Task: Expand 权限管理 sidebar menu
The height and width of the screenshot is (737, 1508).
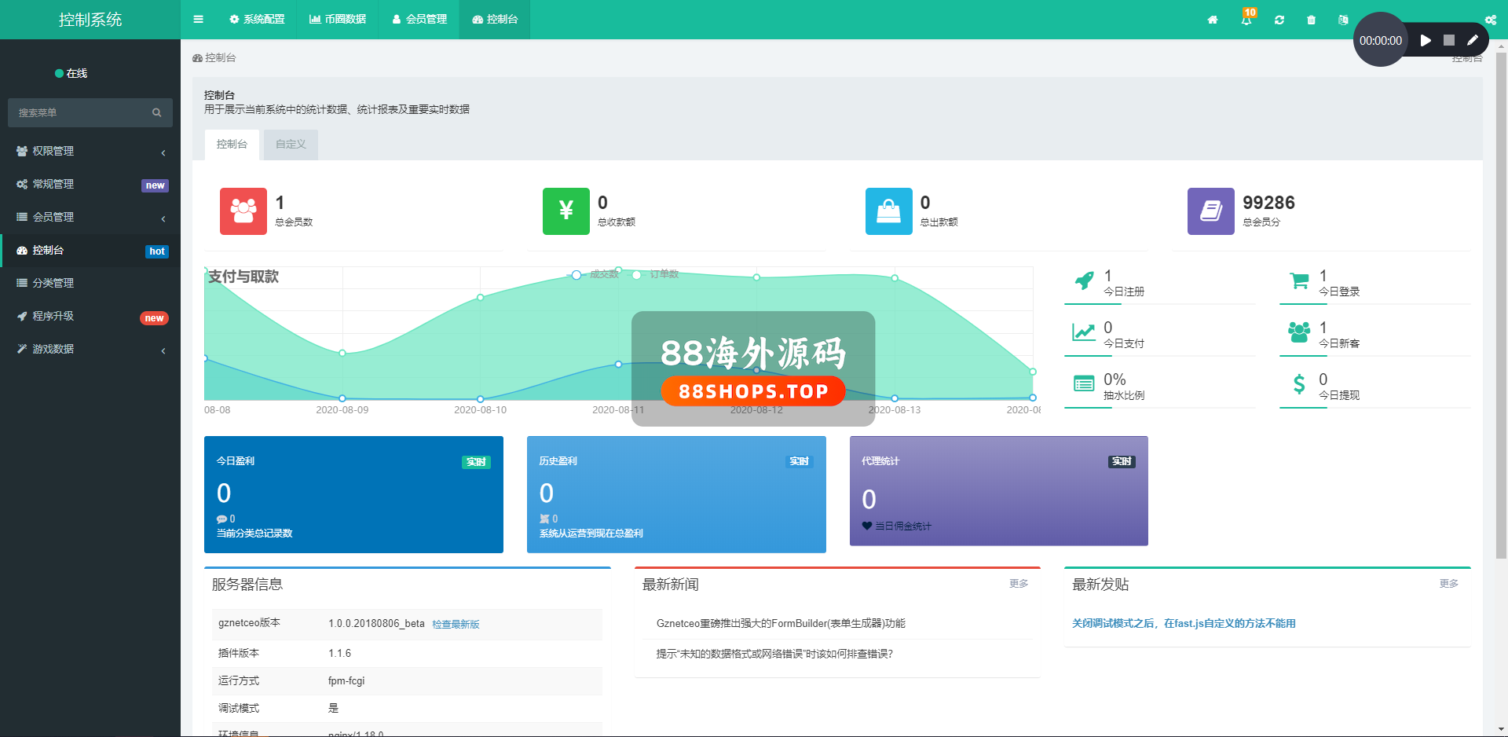Action: (90, 151)
